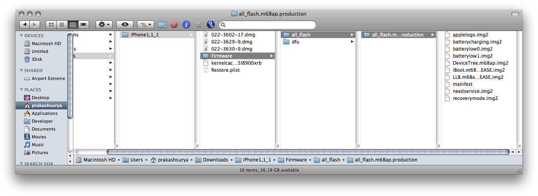
Task: Go forward with the toolbar forward arrow
Action: coord(35,25)
